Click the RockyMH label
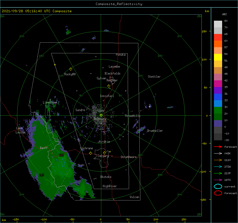 tap(70, 74)
